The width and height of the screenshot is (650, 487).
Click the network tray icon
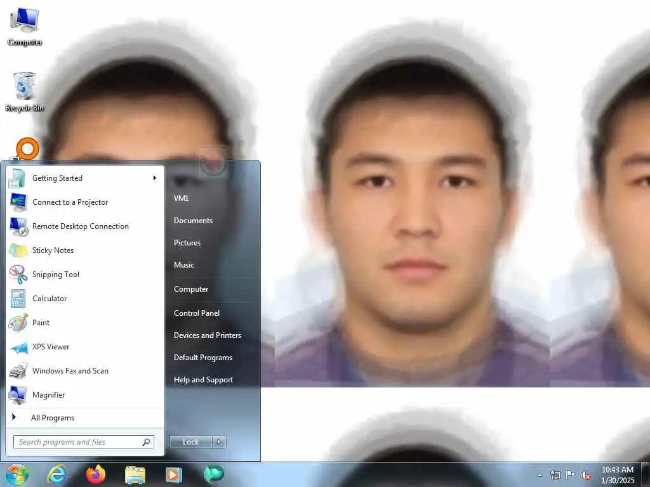tap(555, 475)
